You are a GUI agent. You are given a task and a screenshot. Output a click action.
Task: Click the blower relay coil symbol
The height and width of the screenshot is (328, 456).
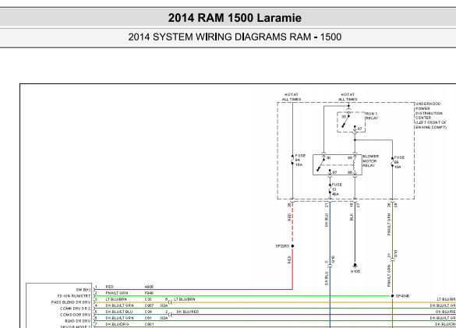pyautogui.click(x=355, y=165)
